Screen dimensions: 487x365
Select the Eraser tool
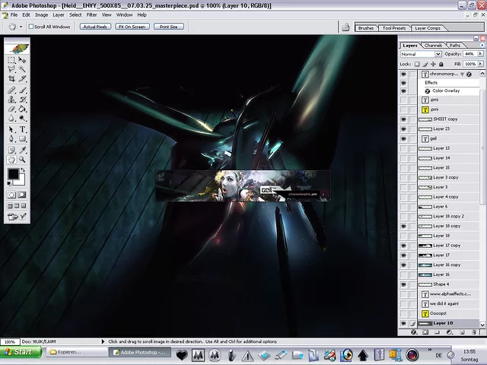[11, 109]
